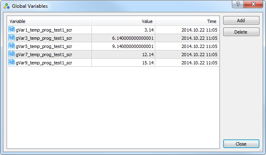Click the icon beside gVar5_temp_prog_test1_scr
Screen dimensions: 266x155
click(x=12, y=46)
